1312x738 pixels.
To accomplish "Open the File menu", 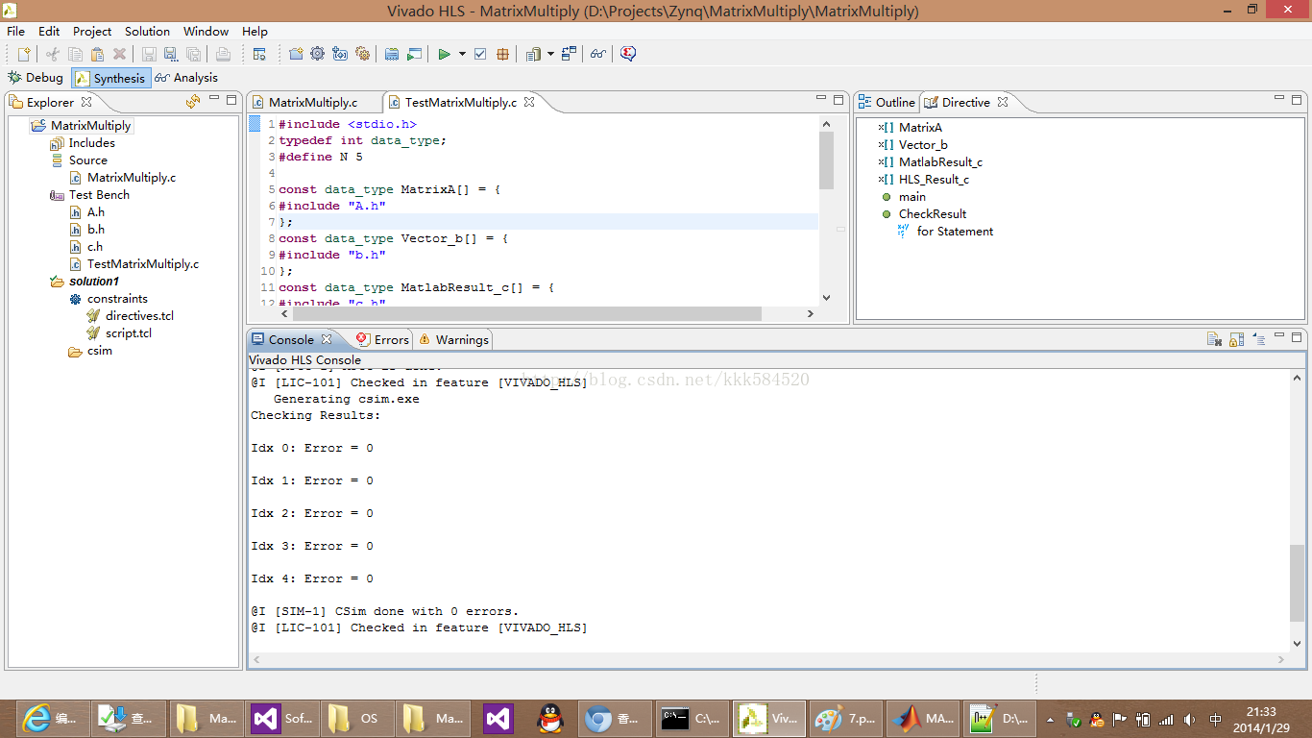I will click(x=15, y=31).
